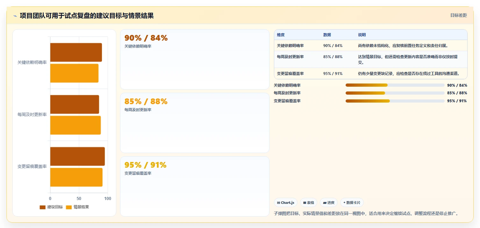Screen dimensions: 480x228
Task: Click the 关键依赖明确率 table row label
Action: coord(290,46)
